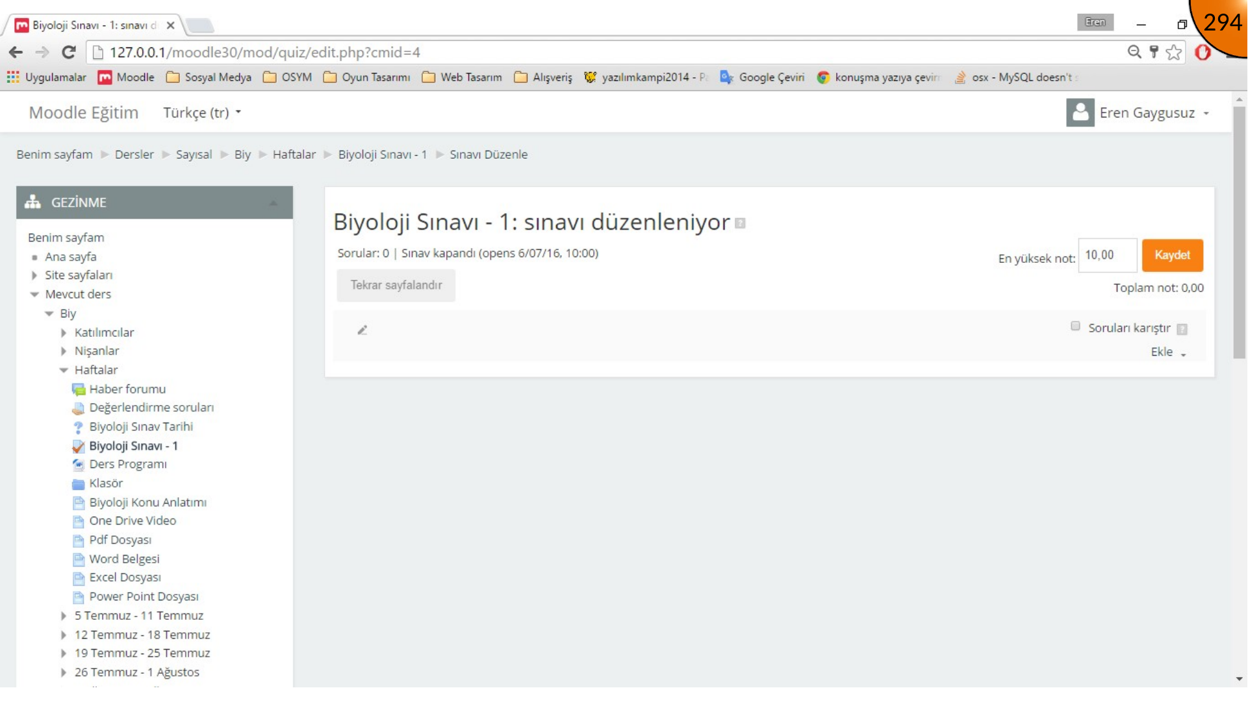Click the help icon next to the quiz title
The height and width of the screenshot is (701, 1248).
tap(740, 223)
